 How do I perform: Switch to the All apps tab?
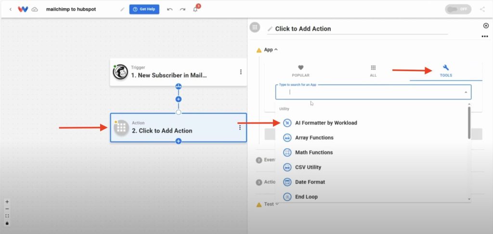coord(373,71)
